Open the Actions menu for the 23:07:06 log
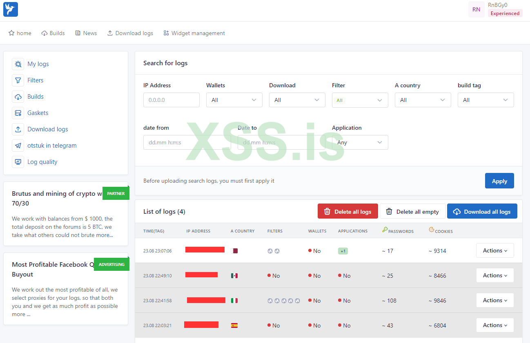 pos(495,250)
